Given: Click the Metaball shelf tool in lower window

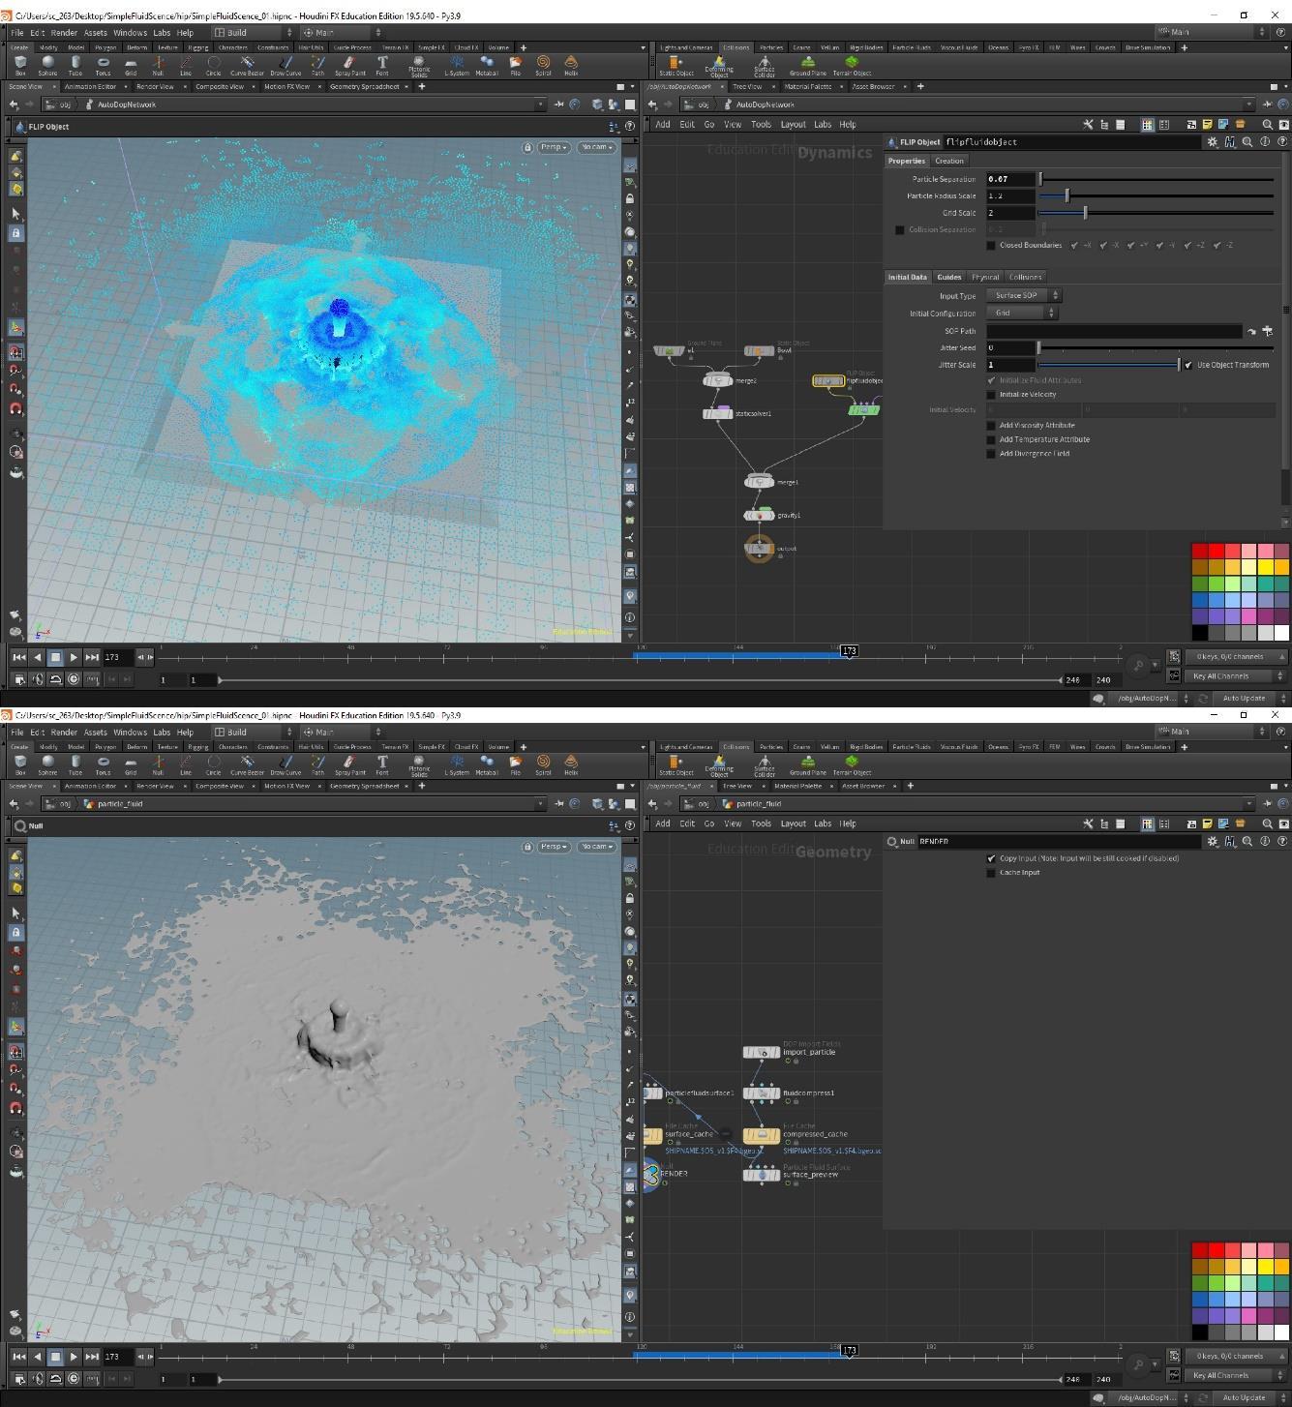Looking at the screenshot, I should click(x=487, y=764).
